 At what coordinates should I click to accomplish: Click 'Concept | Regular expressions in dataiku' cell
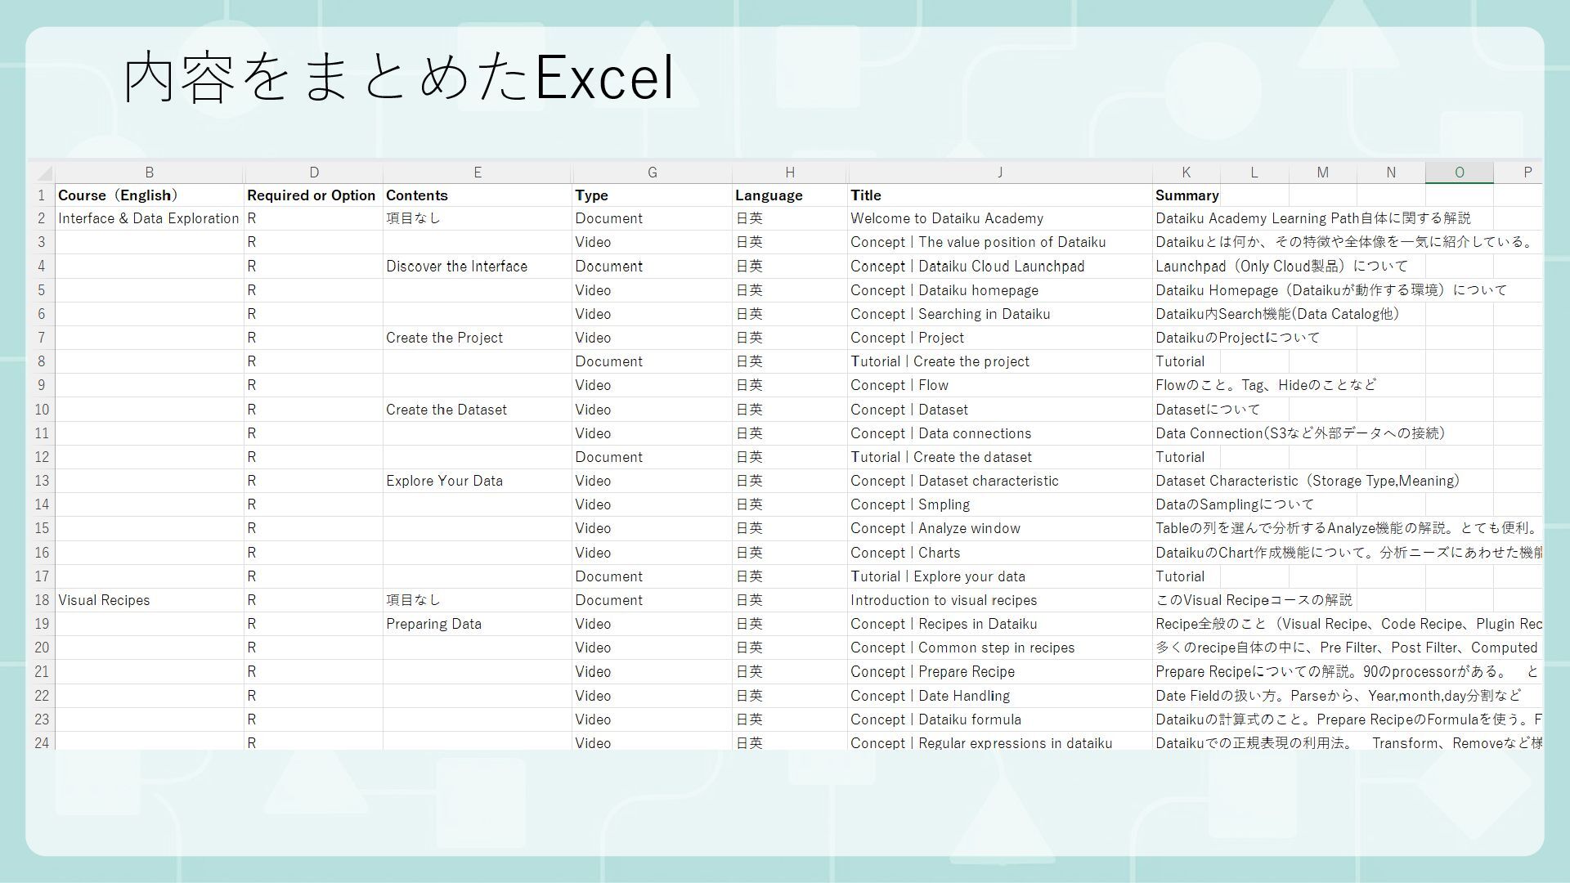tap(1000, 742)
